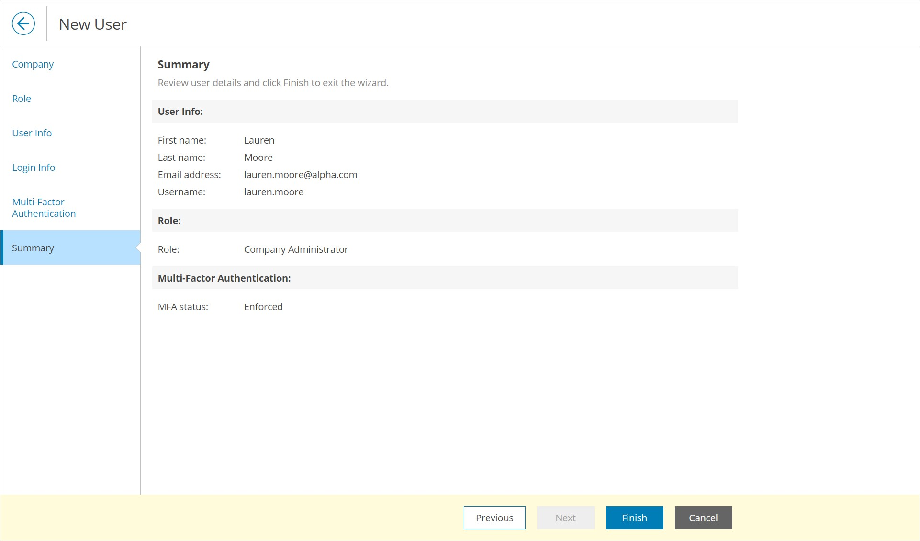Viewport: 920px width, 541px height.
Task: Open the Multi-Factor Authentication step
Action: (44, 208)
